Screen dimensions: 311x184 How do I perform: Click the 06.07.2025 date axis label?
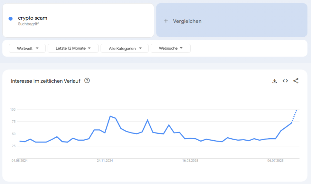tap(275, 161)
